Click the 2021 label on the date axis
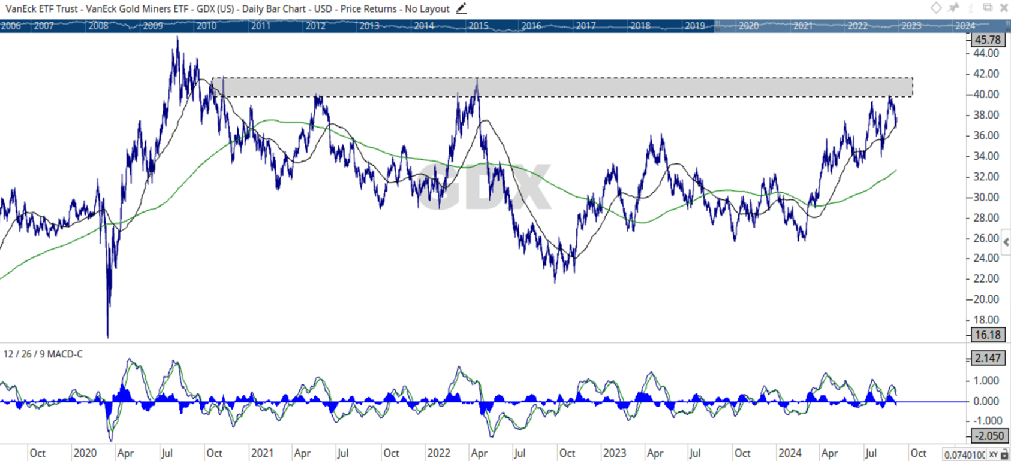 [x=262, y=453]
